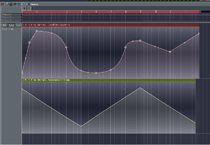Select the Zoom tool in Playlist toolbar
This screenshot has height=145, width=210.
point(23,4)
